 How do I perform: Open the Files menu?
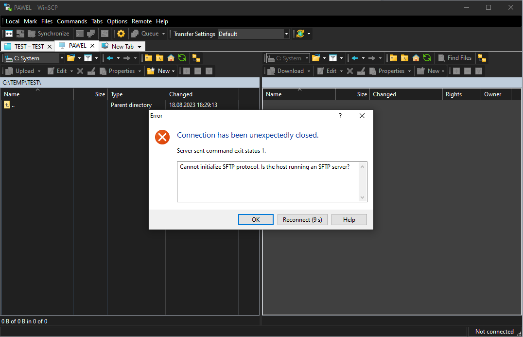[x=47, y=21]
